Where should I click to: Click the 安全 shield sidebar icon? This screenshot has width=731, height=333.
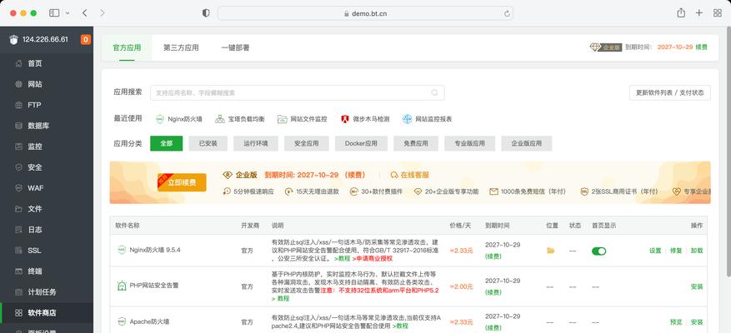18,167
